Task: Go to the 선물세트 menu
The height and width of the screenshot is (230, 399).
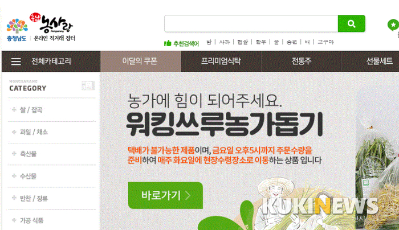Action: tap(379, 61)
